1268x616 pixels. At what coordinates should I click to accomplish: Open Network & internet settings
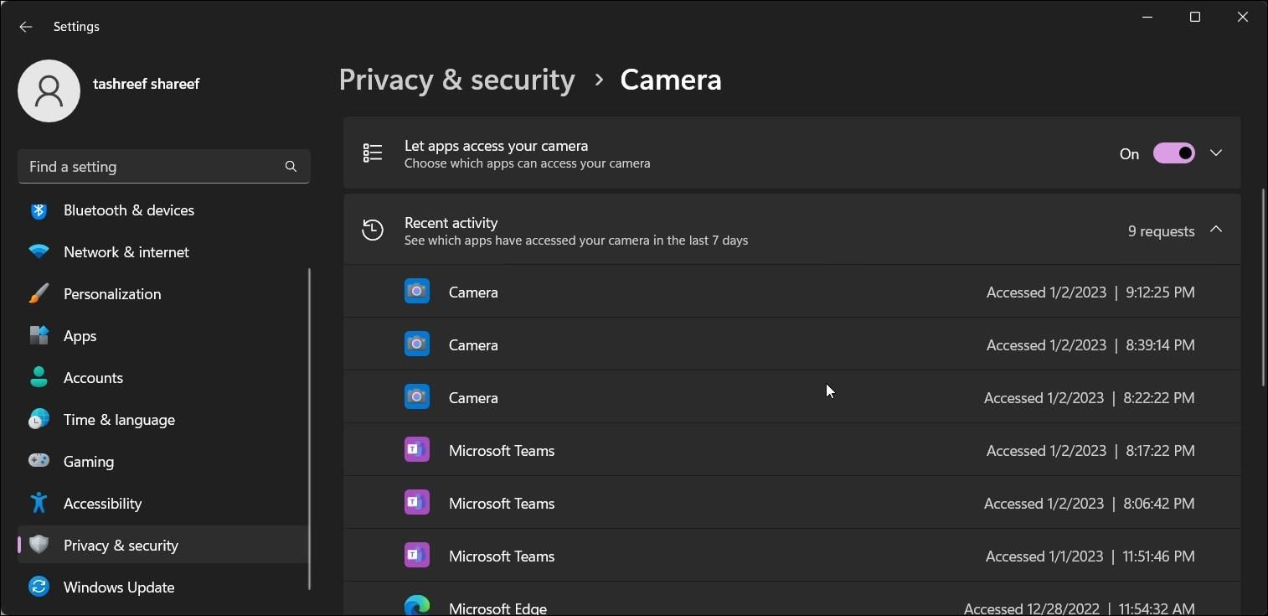(126, 252)
